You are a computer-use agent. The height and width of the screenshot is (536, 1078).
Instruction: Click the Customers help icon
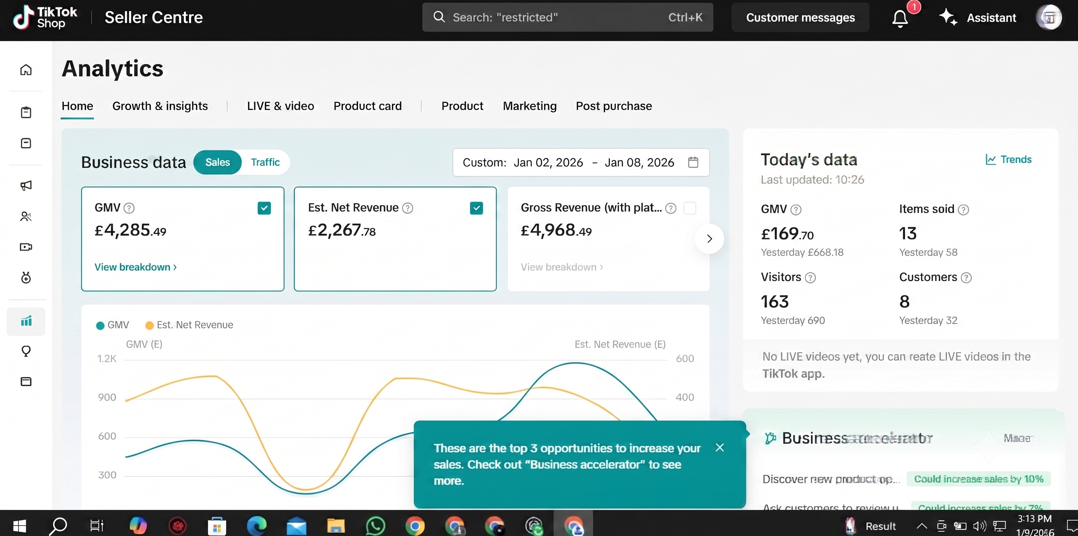point(966,278)
